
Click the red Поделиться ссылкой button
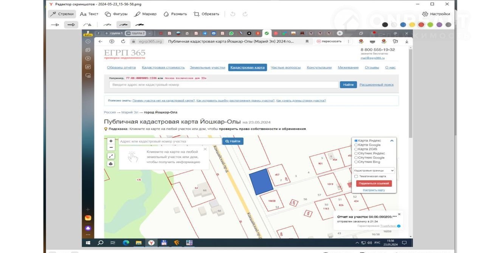(374, 183)
